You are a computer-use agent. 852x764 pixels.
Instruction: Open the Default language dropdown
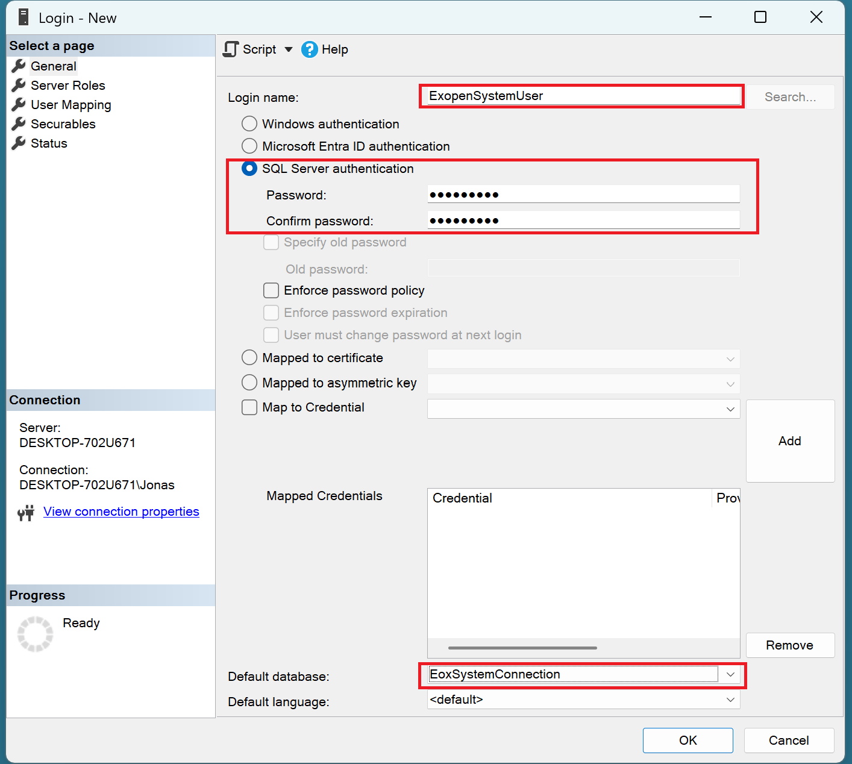[x=730, y=700]
